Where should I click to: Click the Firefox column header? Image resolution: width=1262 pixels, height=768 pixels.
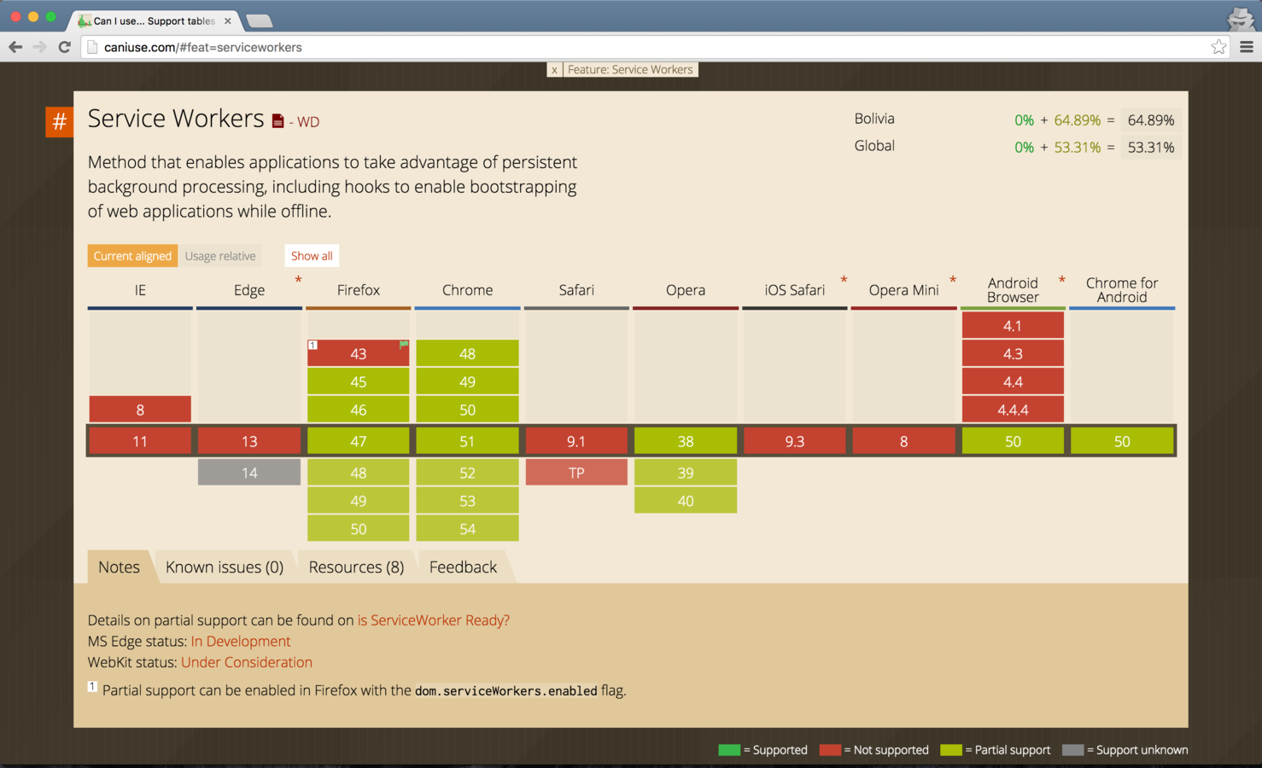click(x=359, y=290)
